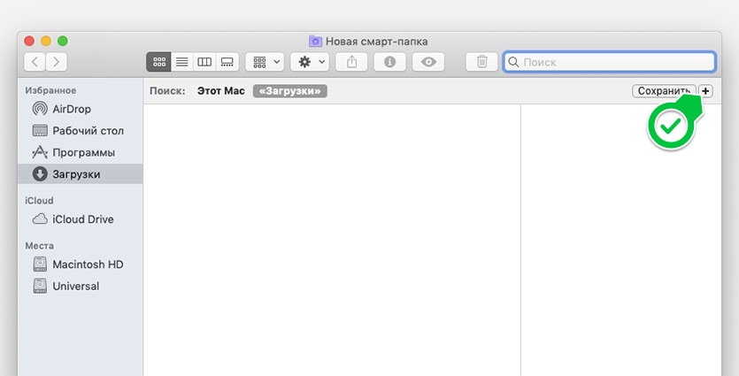Click the Trash delete toolbar button
This screenshot has height=376, width=739.
coord(481,62)
